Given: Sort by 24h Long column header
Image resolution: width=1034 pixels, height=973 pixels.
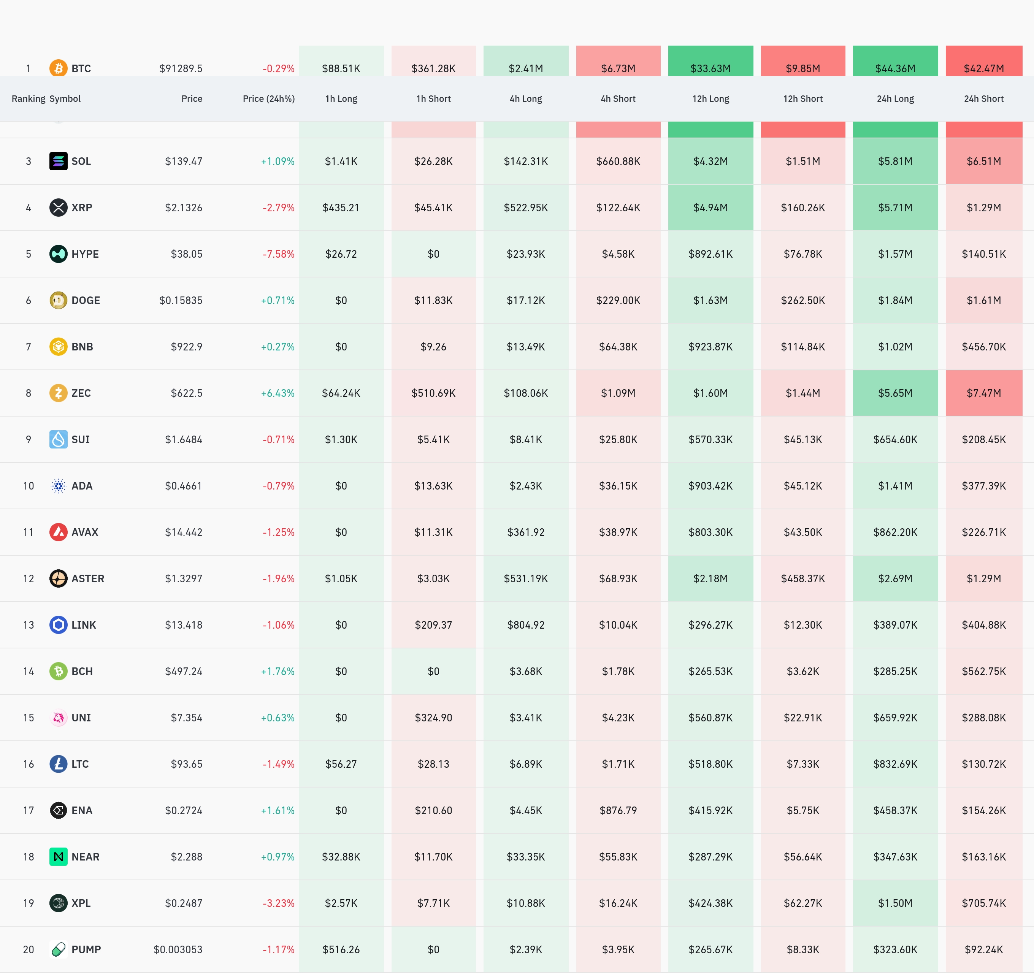Looking at the screenshot, I should pos(894,99).
